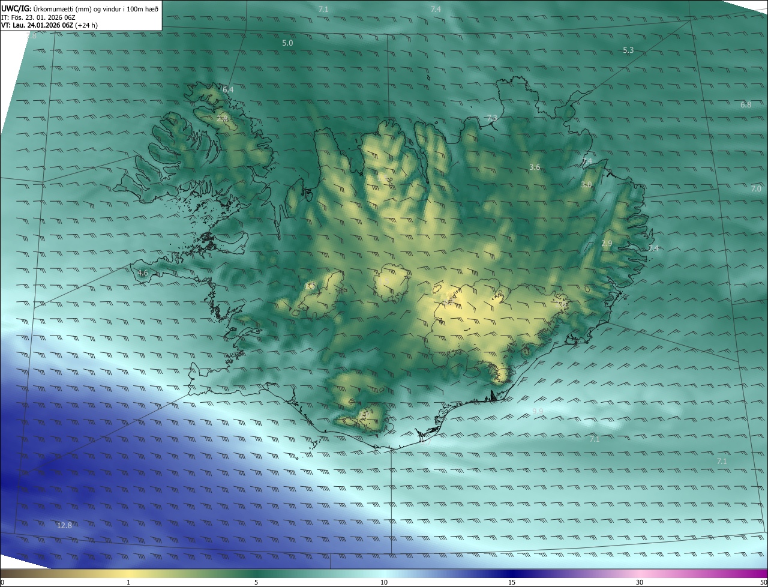The image size is (768, 587).
Task: Click the 6.8 value label
Action: point(746,104)
